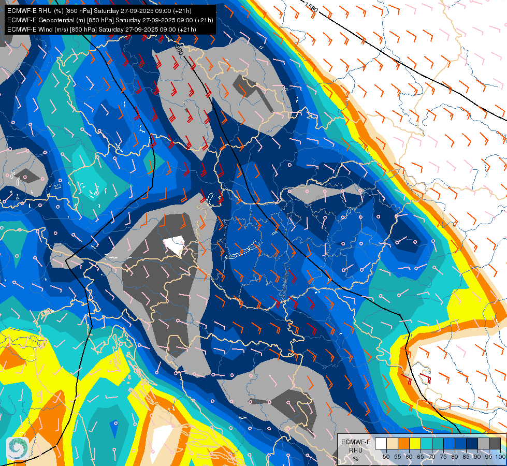Pick the bright blue 75–80% legend swatch
The image size is (507, 466).
449,443
